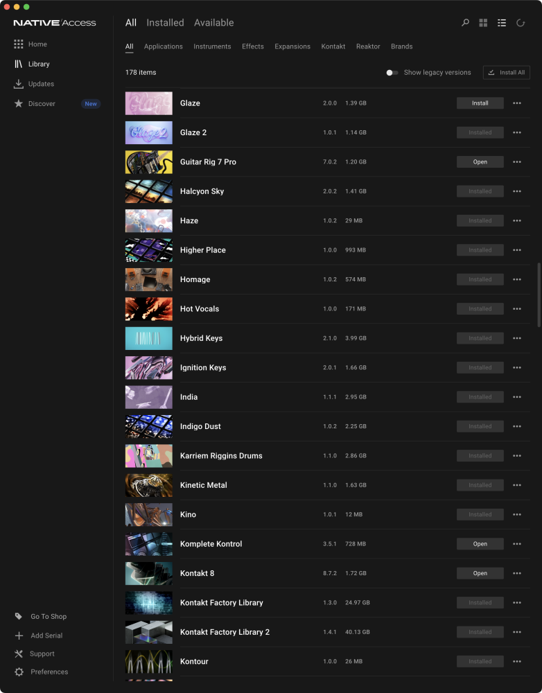Click the 40.13 GB size value
542x693 pixels.
tap(357, 632)
